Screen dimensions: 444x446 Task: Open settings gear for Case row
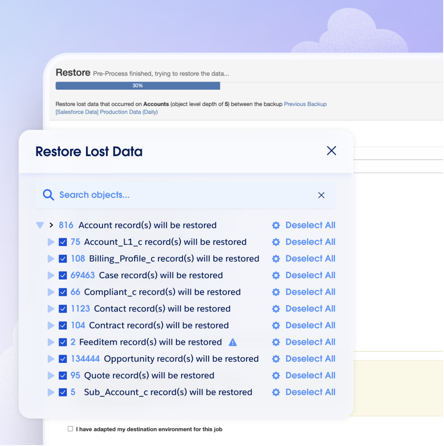[x=276, y=275]
